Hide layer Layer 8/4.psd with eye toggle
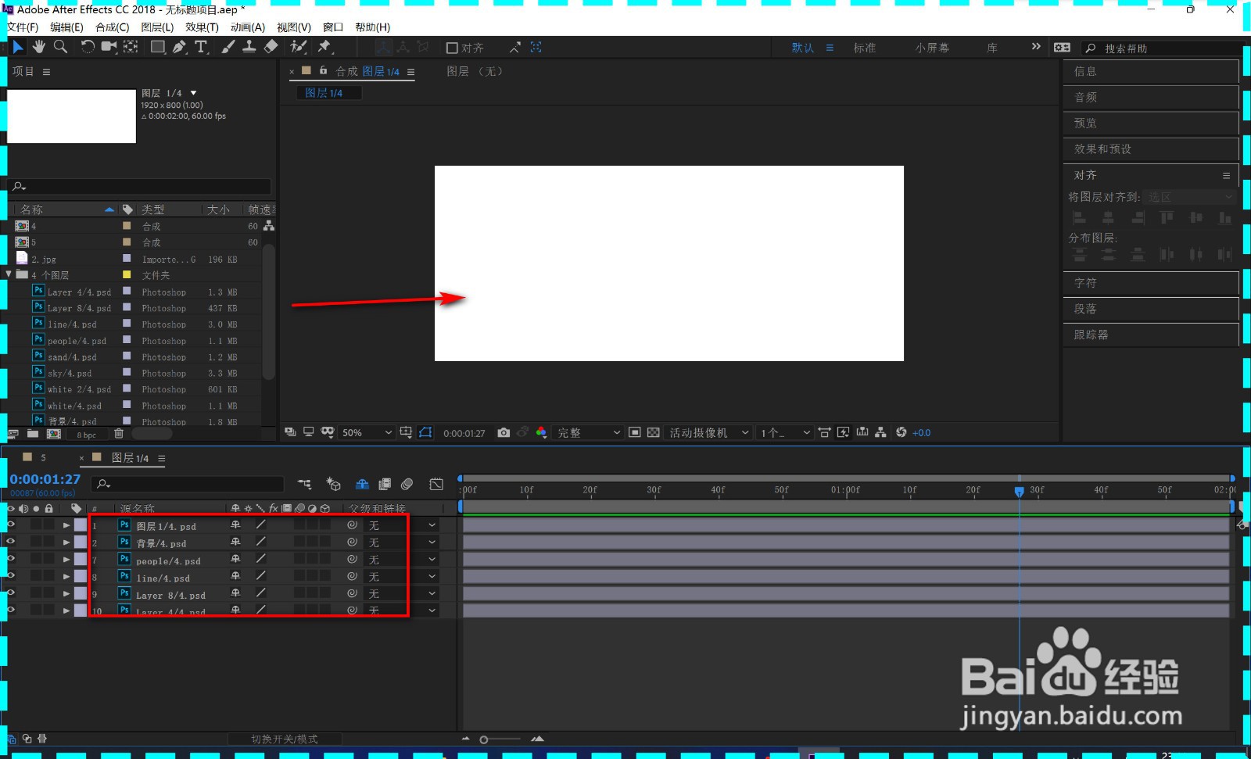 (11, 593)
